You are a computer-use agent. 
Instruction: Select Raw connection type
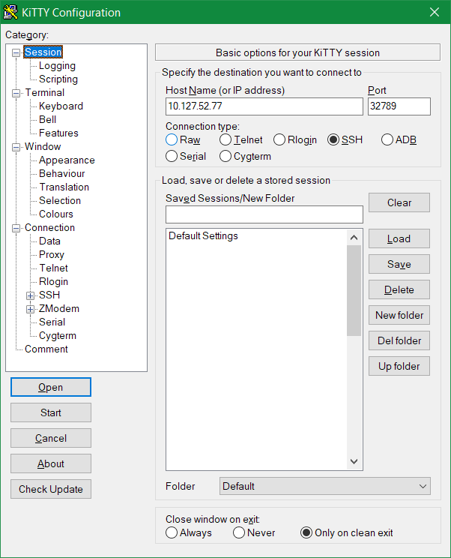(172, 140)
